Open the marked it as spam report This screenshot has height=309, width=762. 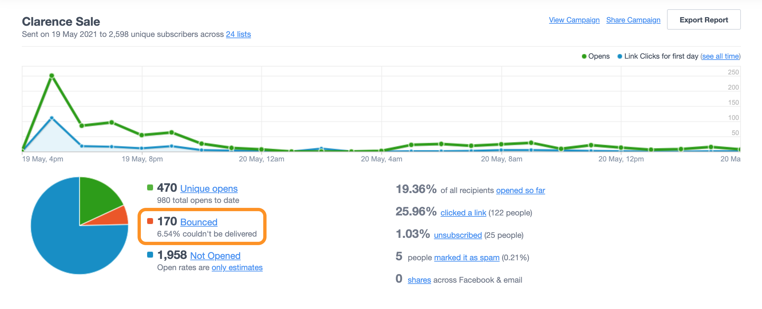pos(467,258)
